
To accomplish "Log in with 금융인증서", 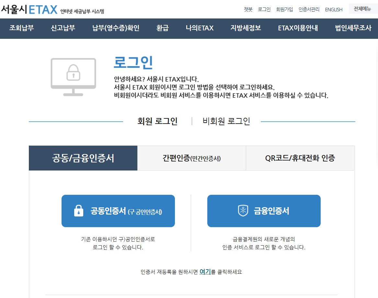I will (x=264, y=211).
